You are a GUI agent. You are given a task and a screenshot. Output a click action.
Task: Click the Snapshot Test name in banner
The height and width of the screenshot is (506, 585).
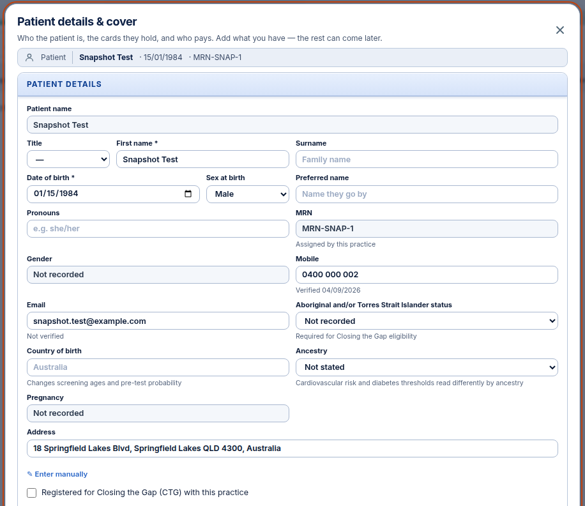coord(106,57)
